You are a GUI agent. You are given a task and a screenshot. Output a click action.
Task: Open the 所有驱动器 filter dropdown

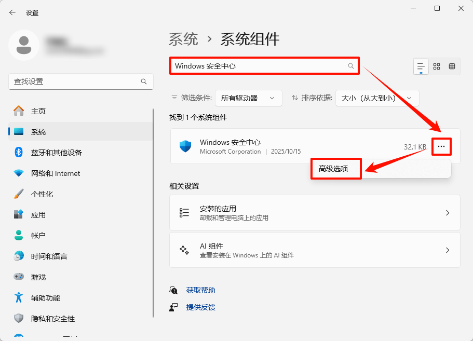248,98
